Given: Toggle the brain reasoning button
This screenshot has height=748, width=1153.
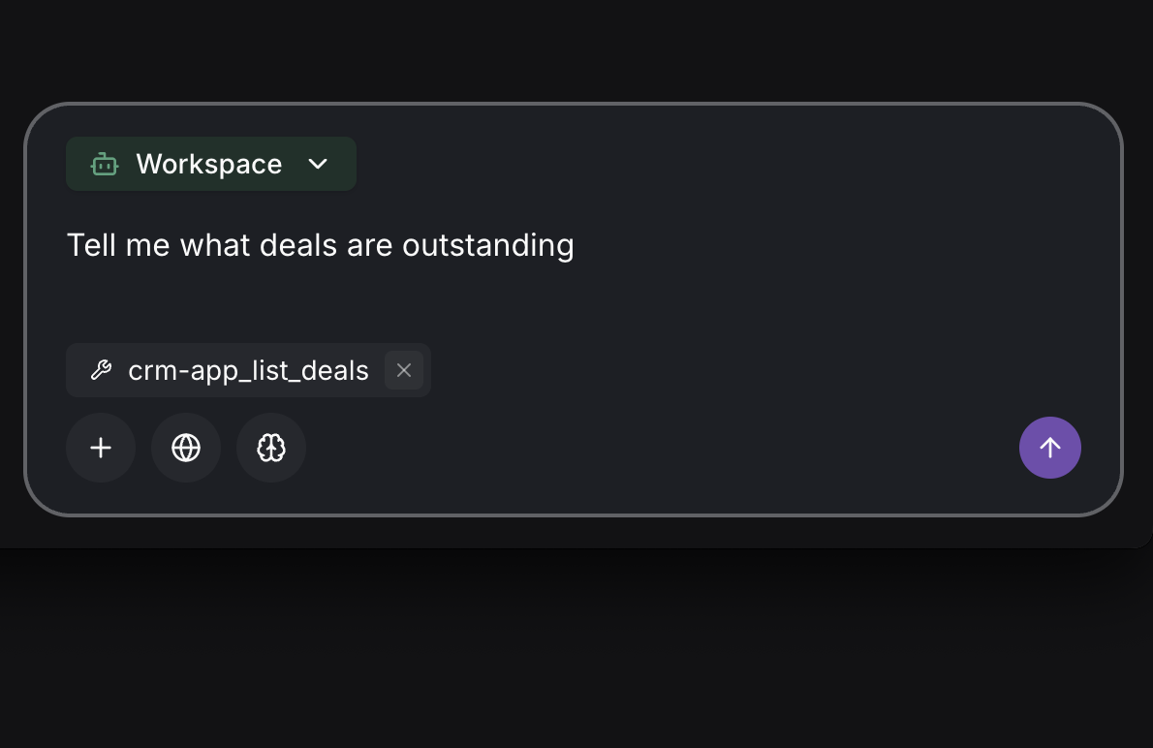Looking at the screenshot, I should click(271, 448).
